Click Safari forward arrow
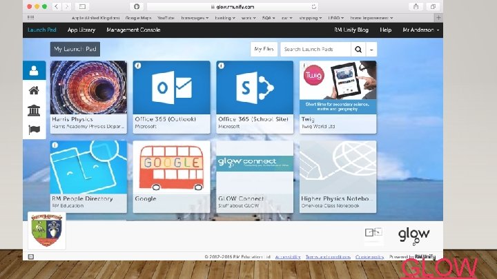The image size is (497, 279). (x=66, y=6)
